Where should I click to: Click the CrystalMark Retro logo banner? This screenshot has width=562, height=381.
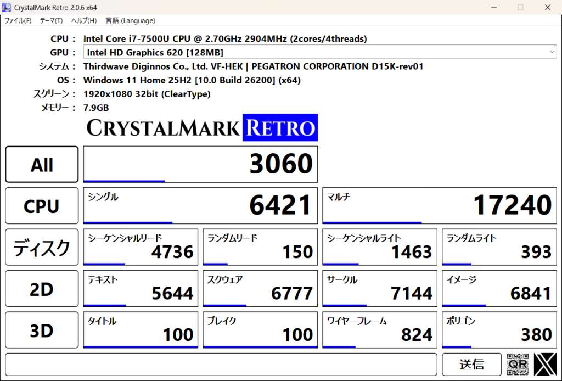tap(201, 127)
